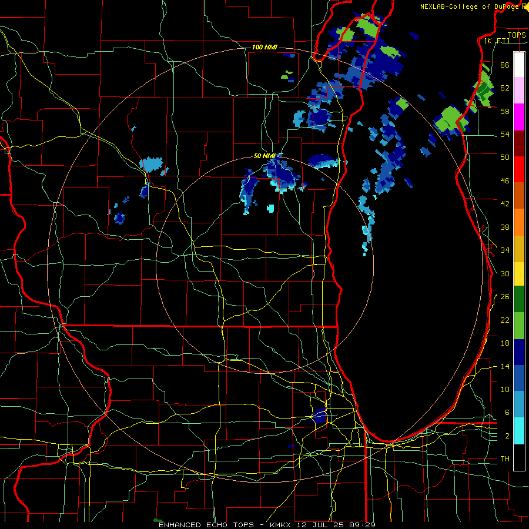Click the "100 NMI" range ring label
Image resolution: width=529 pixels, height=529 pixels.
coord(264,47)
